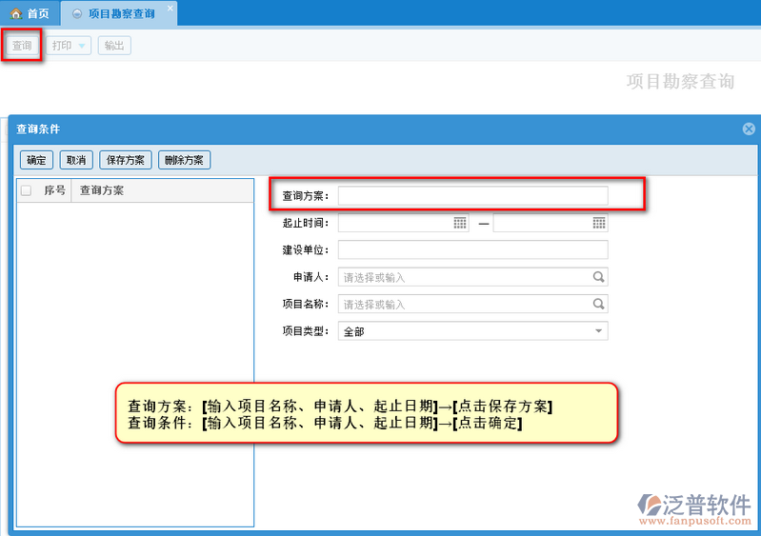
Task: Close the 项目勘察查询 tab
Action: point(170,8)
